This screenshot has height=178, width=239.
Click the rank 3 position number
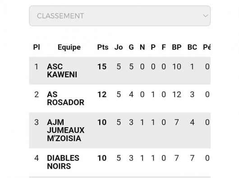click(37, 122)
